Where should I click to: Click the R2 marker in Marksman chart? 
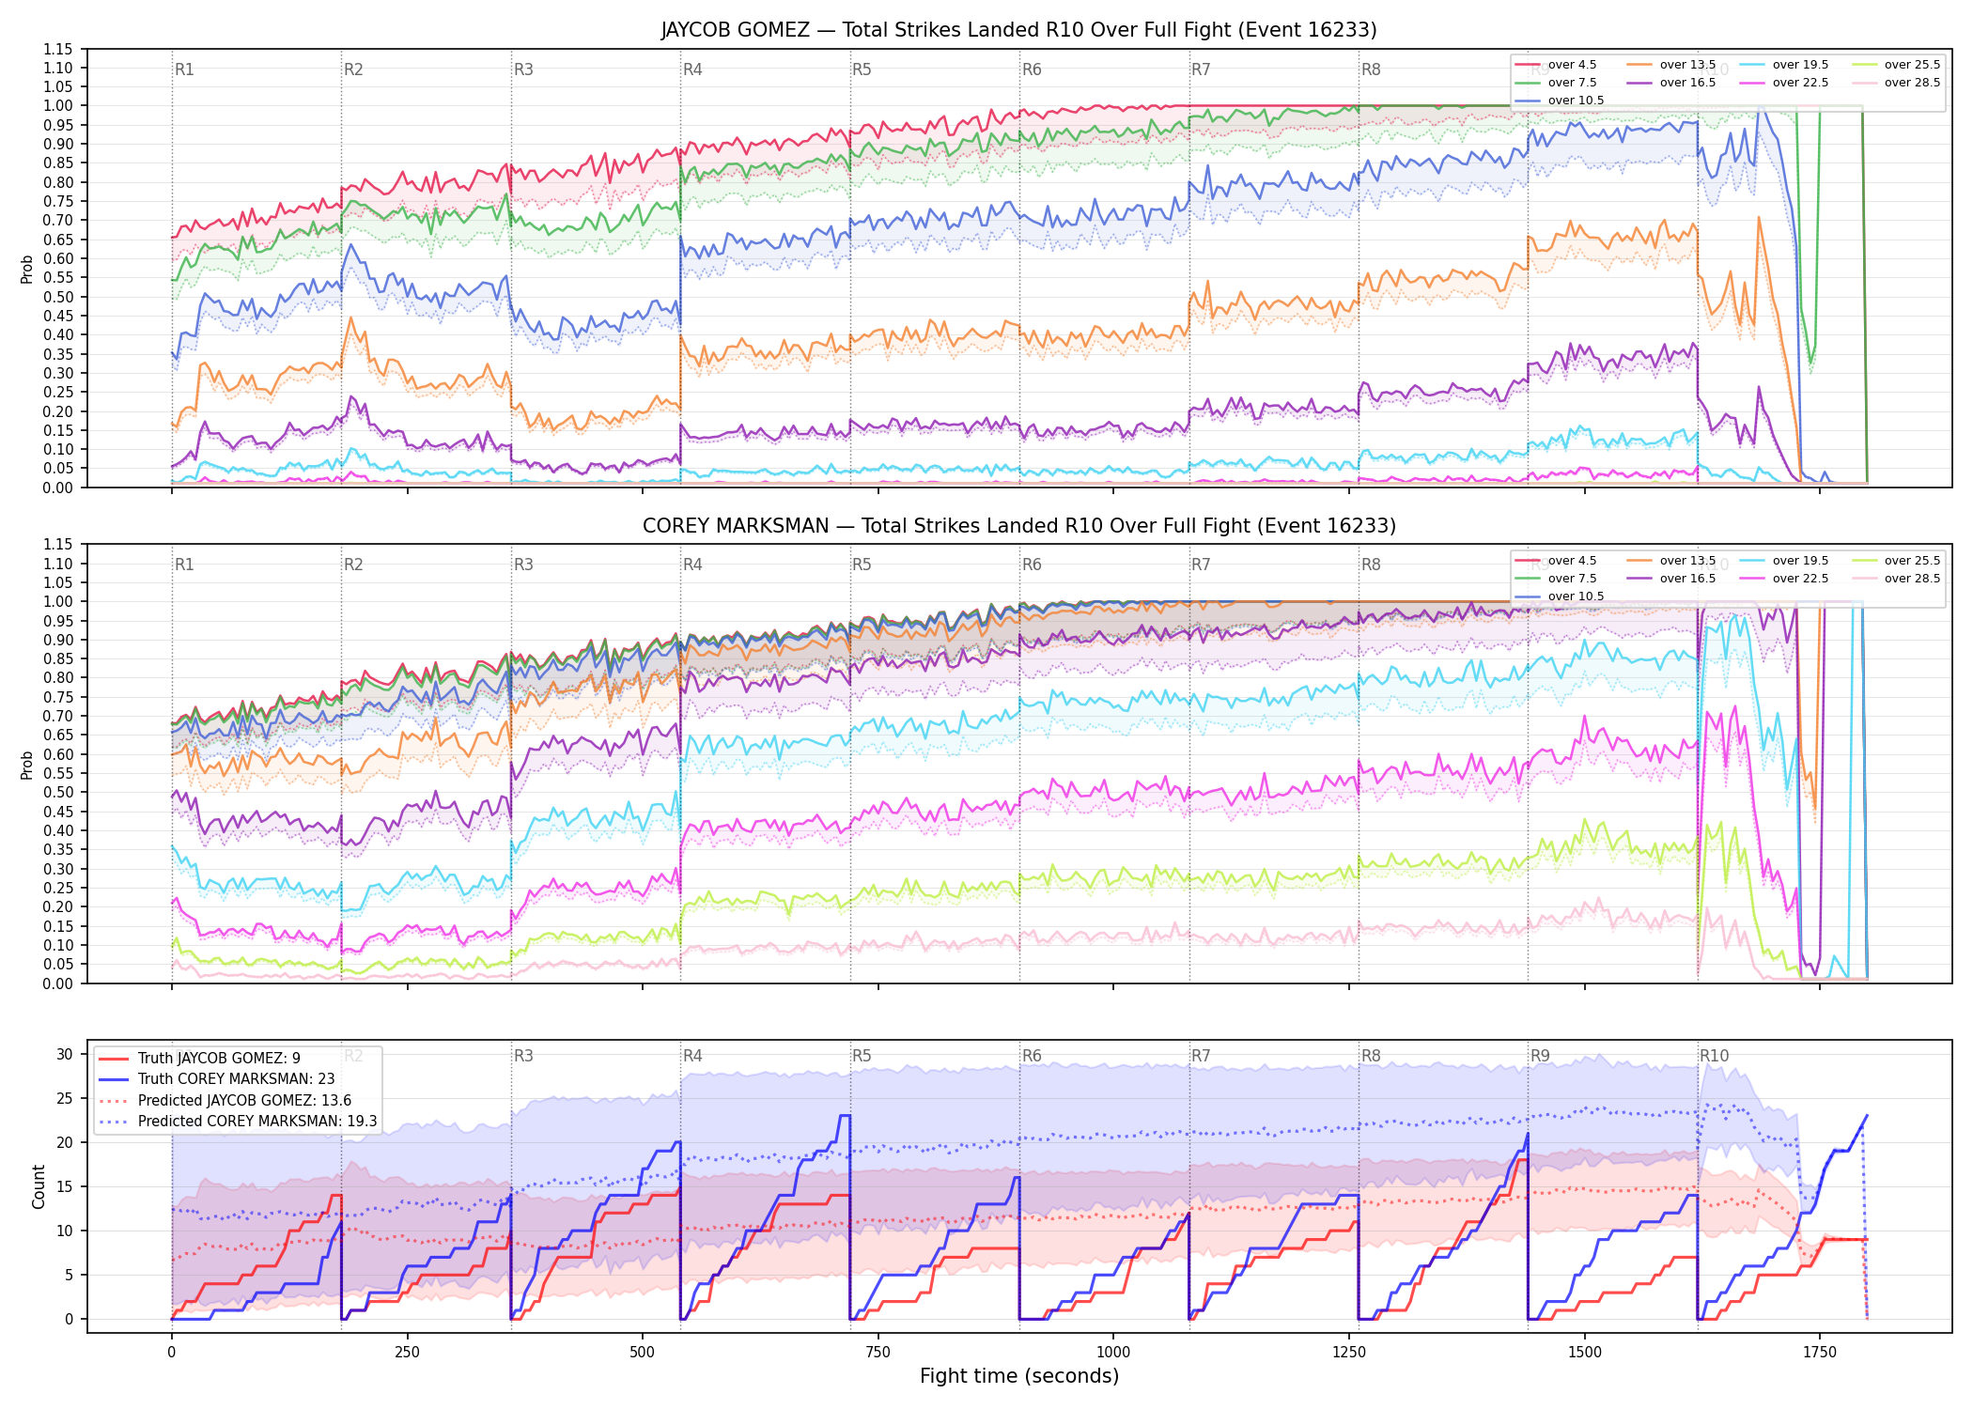[353, 565]
